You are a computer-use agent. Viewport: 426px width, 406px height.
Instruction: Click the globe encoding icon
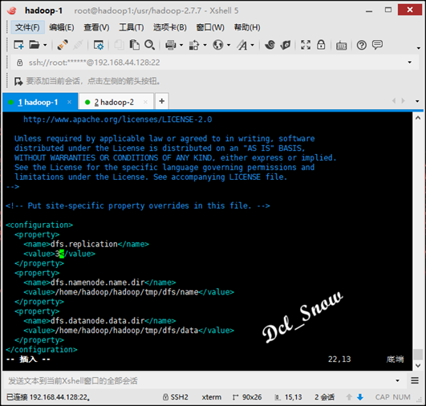point(218,45)
